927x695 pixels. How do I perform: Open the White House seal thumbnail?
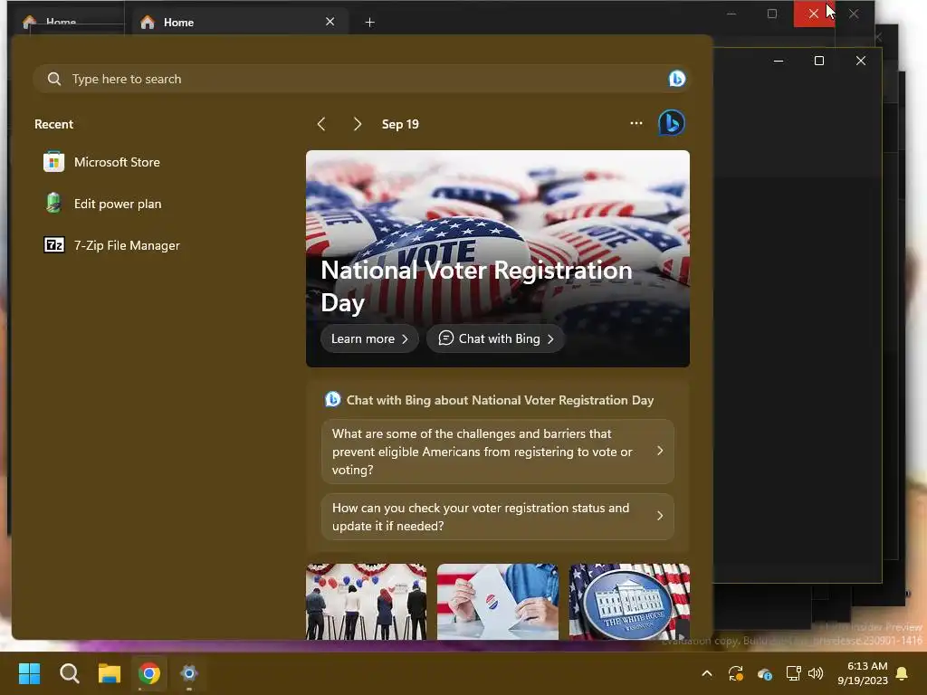click(x=629, y=602)
